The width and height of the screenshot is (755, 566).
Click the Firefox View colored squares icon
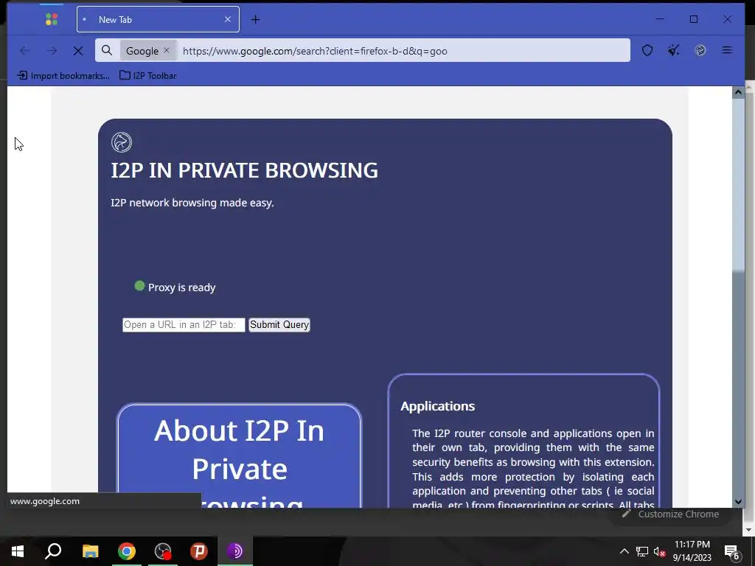tap(52, 19)
